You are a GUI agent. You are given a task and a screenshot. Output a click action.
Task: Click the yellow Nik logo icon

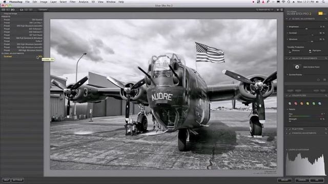pyautogui.click(x=320, y=13)
